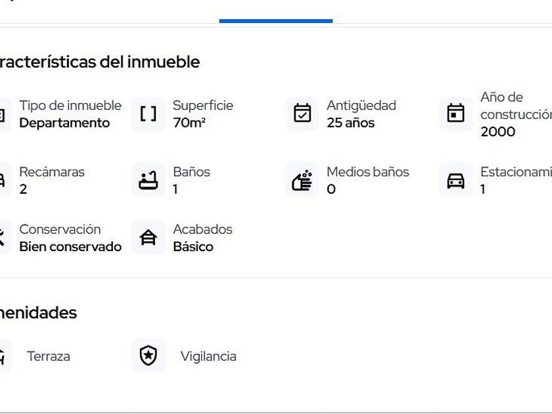Click the Vigilancia shield star icon
The image size is (552, 414).
149,356
